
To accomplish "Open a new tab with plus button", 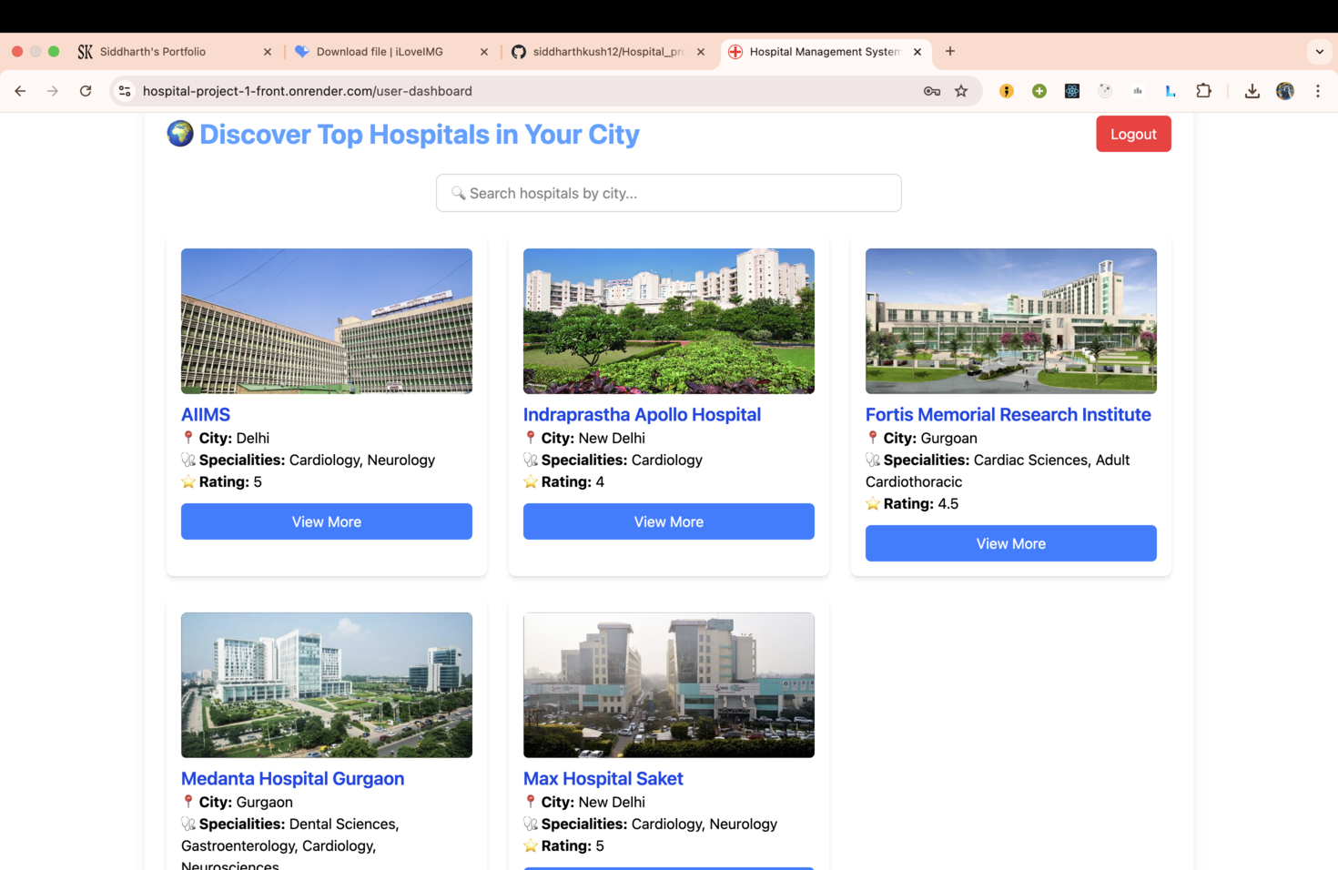I will (950, 52).
